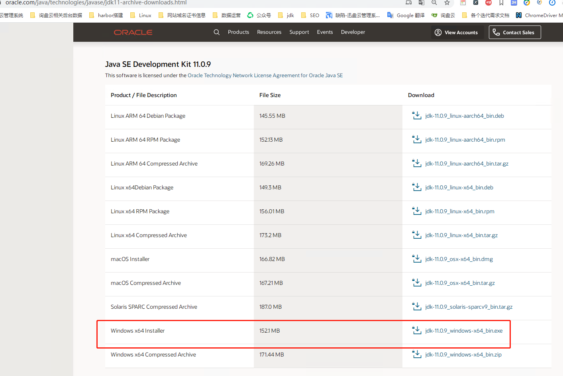The width and height of the screenshot is (563, 376).
Task: Open the SEO bookmarks folder
Action: click(310, 15)
